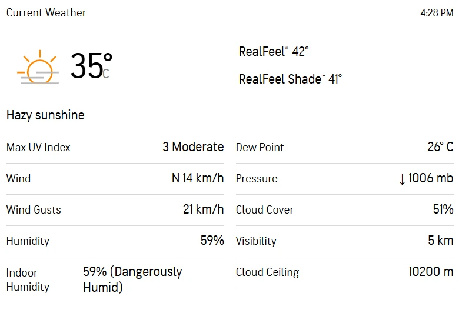Click the 4:28 PM timestamp

tap(437, 13)
